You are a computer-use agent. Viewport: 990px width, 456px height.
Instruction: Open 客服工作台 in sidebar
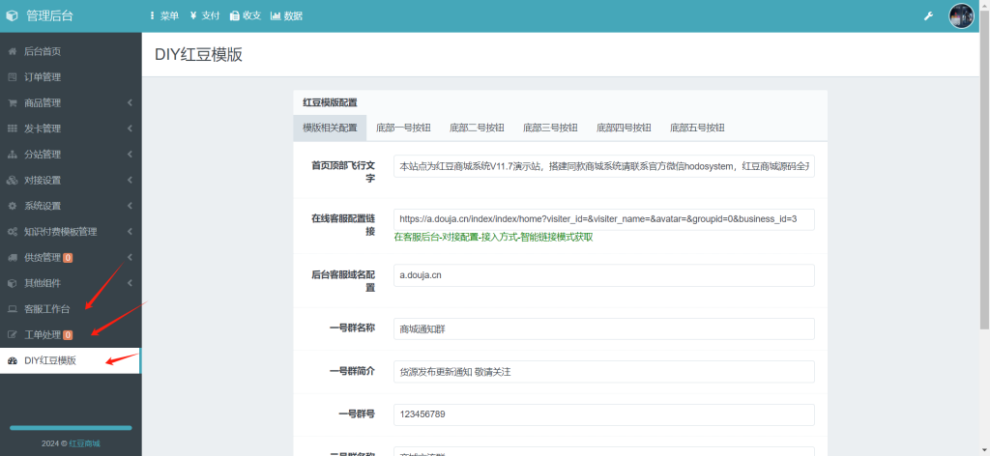click(70, 309)
